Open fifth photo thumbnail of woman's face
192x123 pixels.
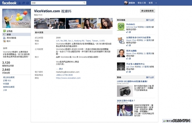(x=105, y=23)
